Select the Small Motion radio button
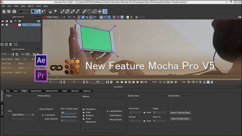 107,116
